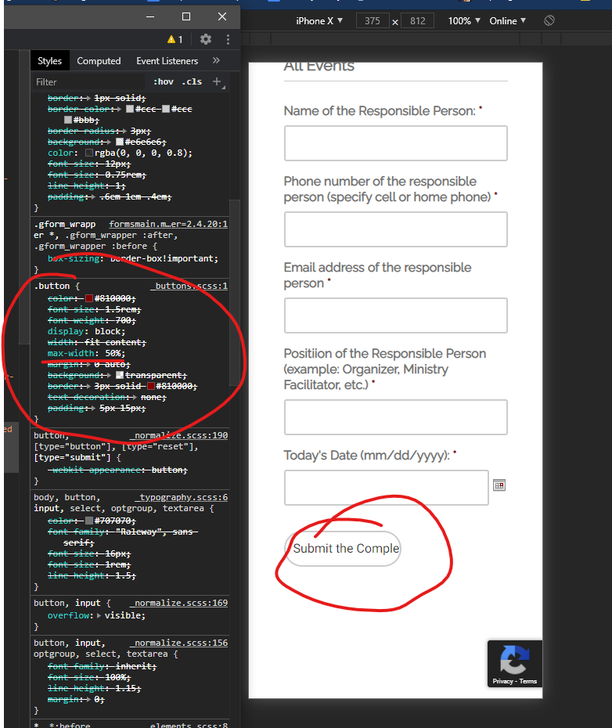Screen dimensions: 612x728
Task: Open the DevTools three-dot menu
Action: click(x=228, y=39)
